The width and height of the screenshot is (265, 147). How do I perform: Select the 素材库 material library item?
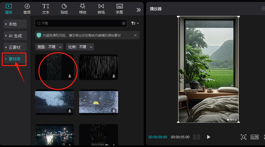point(15,59)
